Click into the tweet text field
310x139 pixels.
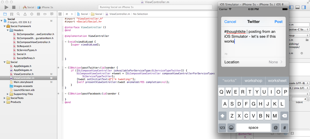tap(253, 41)
